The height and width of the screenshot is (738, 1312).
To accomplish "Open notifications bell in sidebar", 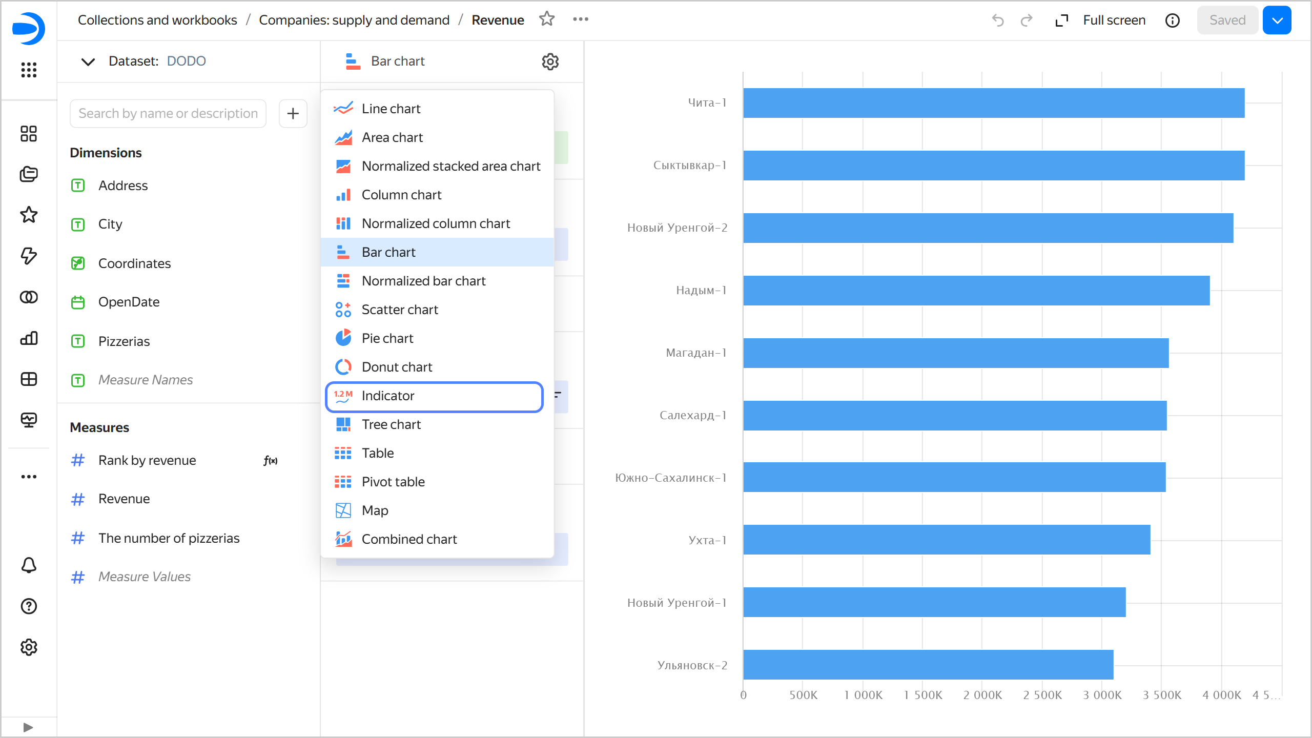I will [x=29, y=565].
